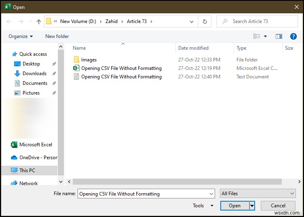The image size is (304, 217).
Task: Go forward using the right arrow
Action: pos(21,21)
